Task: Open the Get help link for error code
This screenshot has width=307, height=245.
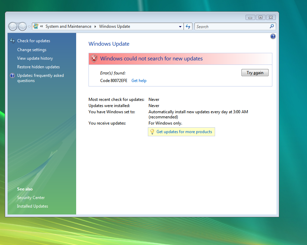Action: pyautogui.click(x=139, y=81)
